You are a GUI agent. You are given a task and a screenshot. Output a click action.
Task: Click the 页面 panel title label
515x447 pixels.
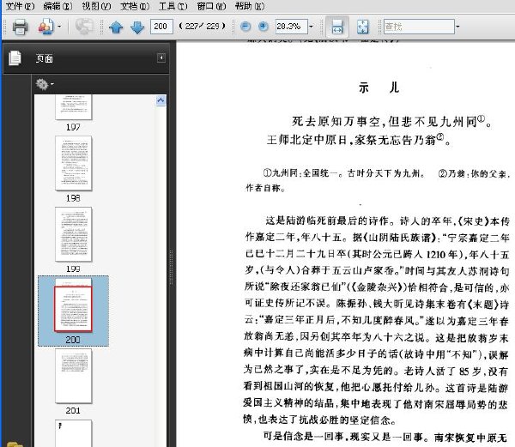(45, 58)
